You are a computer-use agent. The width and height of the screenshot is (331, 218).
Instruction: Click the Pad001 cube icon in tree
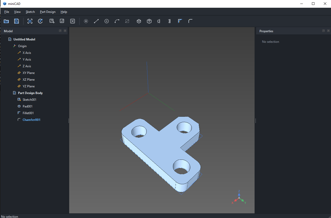19,106
